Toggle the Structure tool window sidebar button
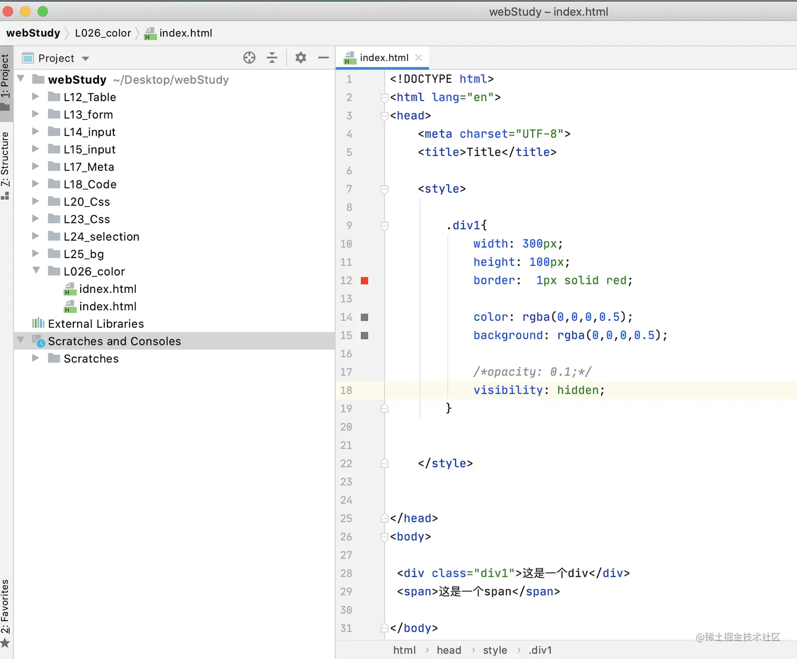 point(5,163)
